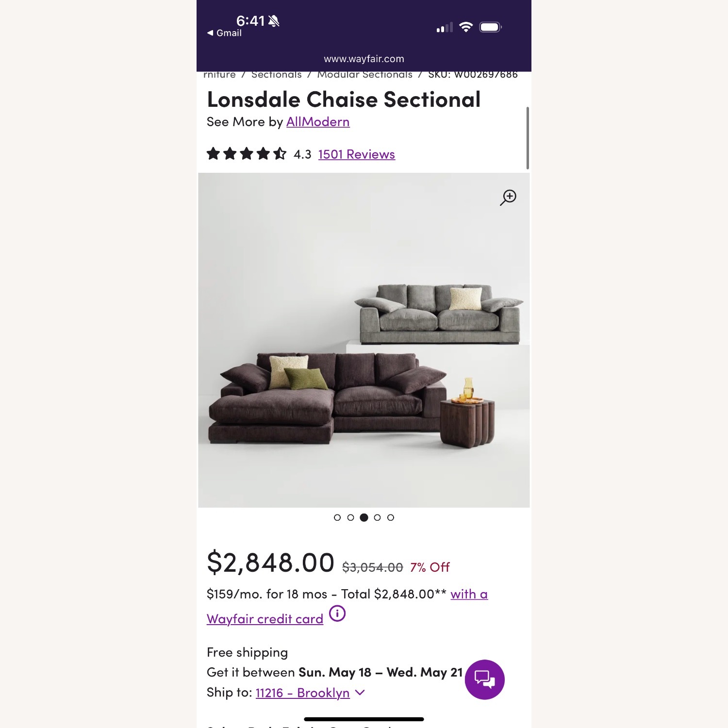Viewport: 728px width, 728px height.
Task: Tap the www.wayfair.com address bar
Action: (x=364, y=59)
